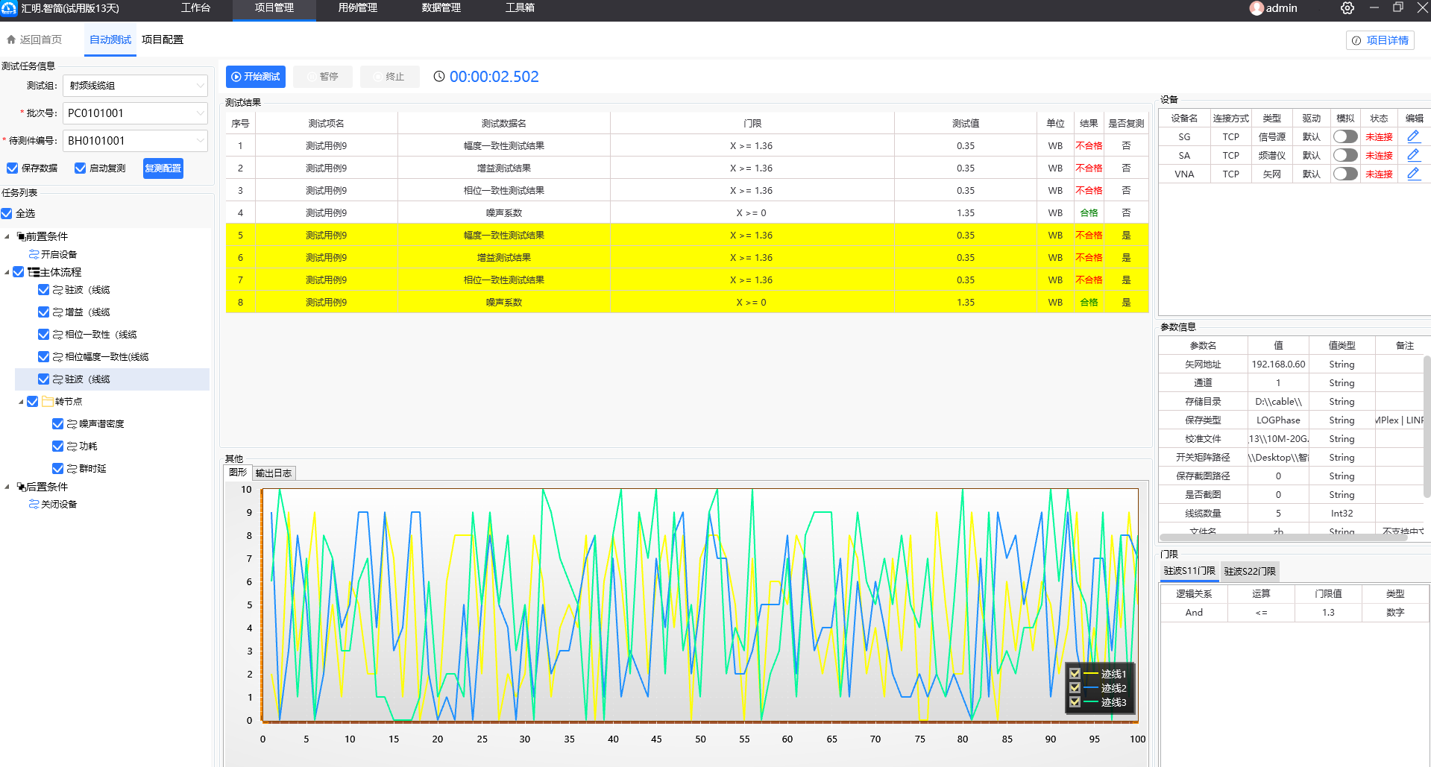Screen dimensions: 1431x767
Task: Switch to the 项目配置 tab
Action: tap(163, 40)
